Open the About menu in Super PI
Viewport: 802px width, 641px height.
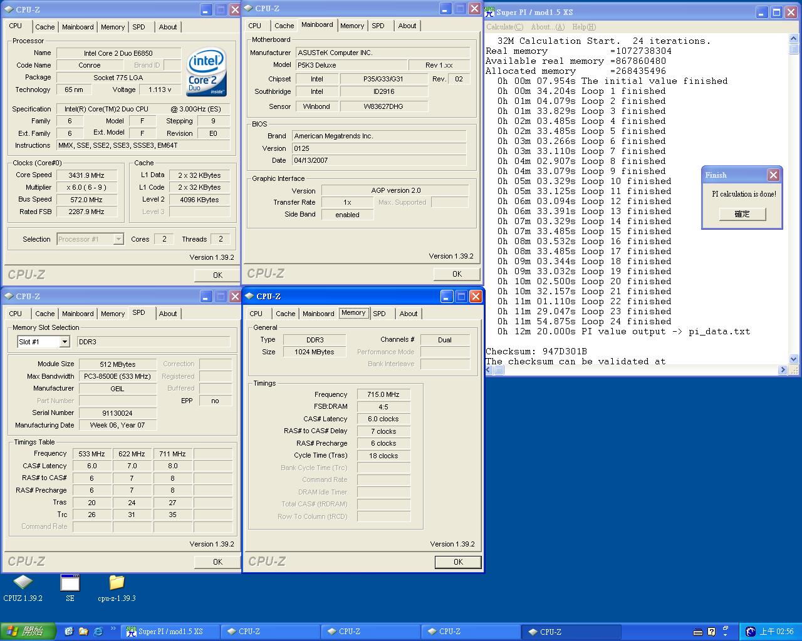548,27
